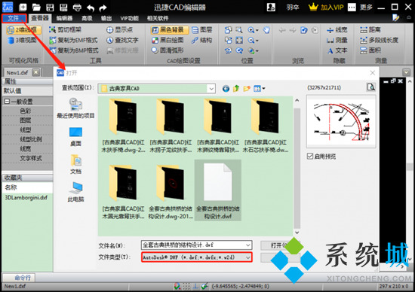Click the Save icon in title bar
Image resolution: width=415 pixels, height=292 pixels.
point(50,7)
